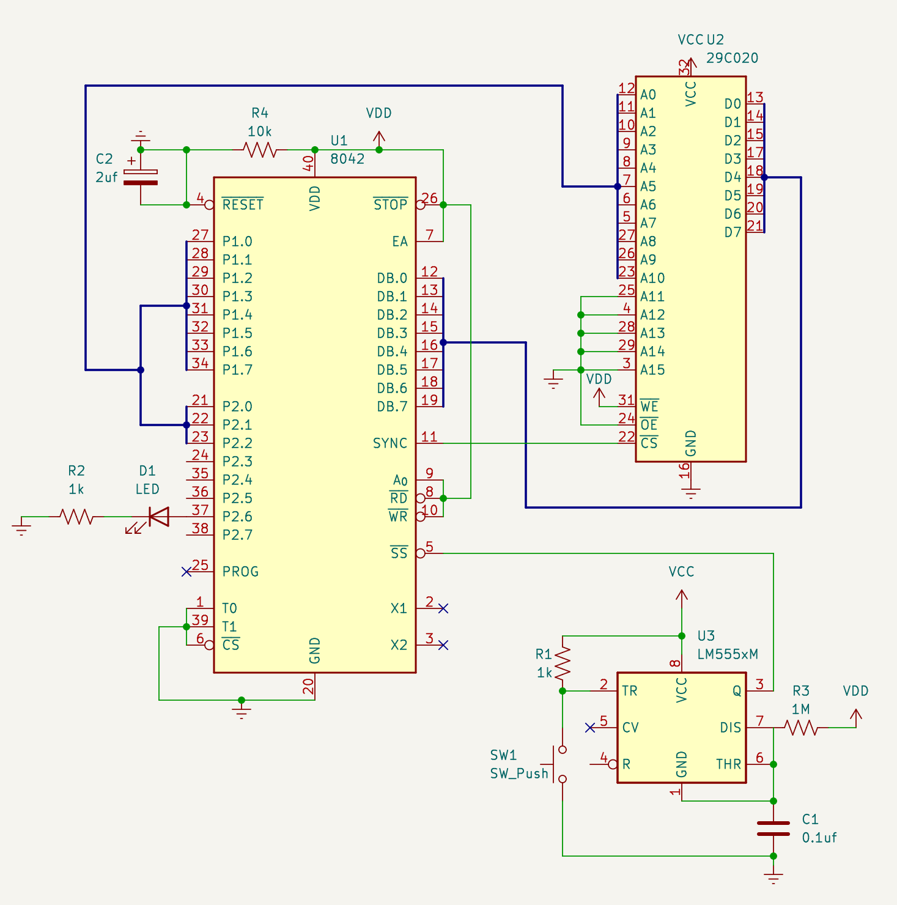The image size is (897, 905).
Task: Click the C2 2uf polarized capacitor symbol
Action: (141, 177)
